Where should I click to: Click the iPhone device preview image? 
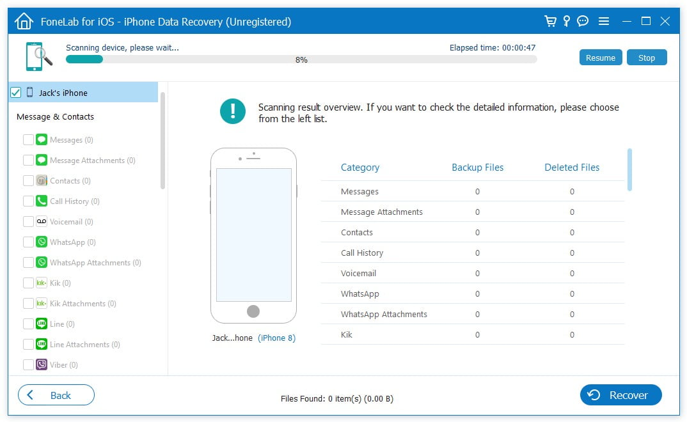[254, 235]
